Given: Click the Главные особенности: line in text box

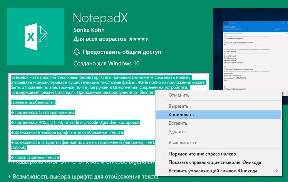Looking at the screenshot, I should click(x=33, y=102).
